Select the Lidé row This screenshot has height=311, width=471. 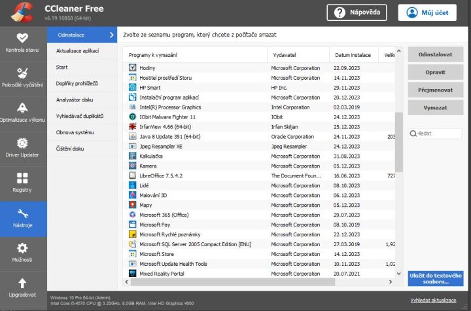[x=259, y=185]
